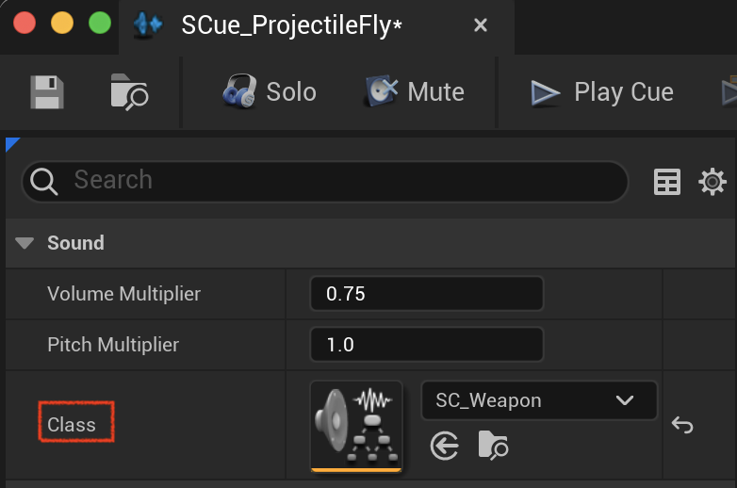This screenshot has height=488, width=737.
Task: Open the SC_Weapon class dropdown
Action: click(539, 400)
